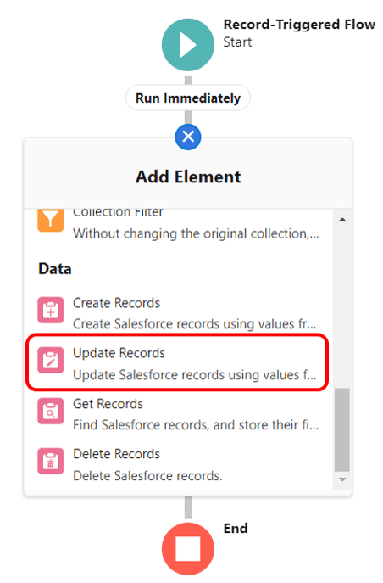Viewport: 383px width, 583px height.
Task: Click the Run Immediately path label
Action: [188, 98]
